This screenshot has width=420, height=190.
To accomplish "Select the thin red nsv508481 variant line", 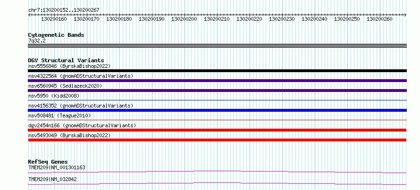I will [217, 120].
